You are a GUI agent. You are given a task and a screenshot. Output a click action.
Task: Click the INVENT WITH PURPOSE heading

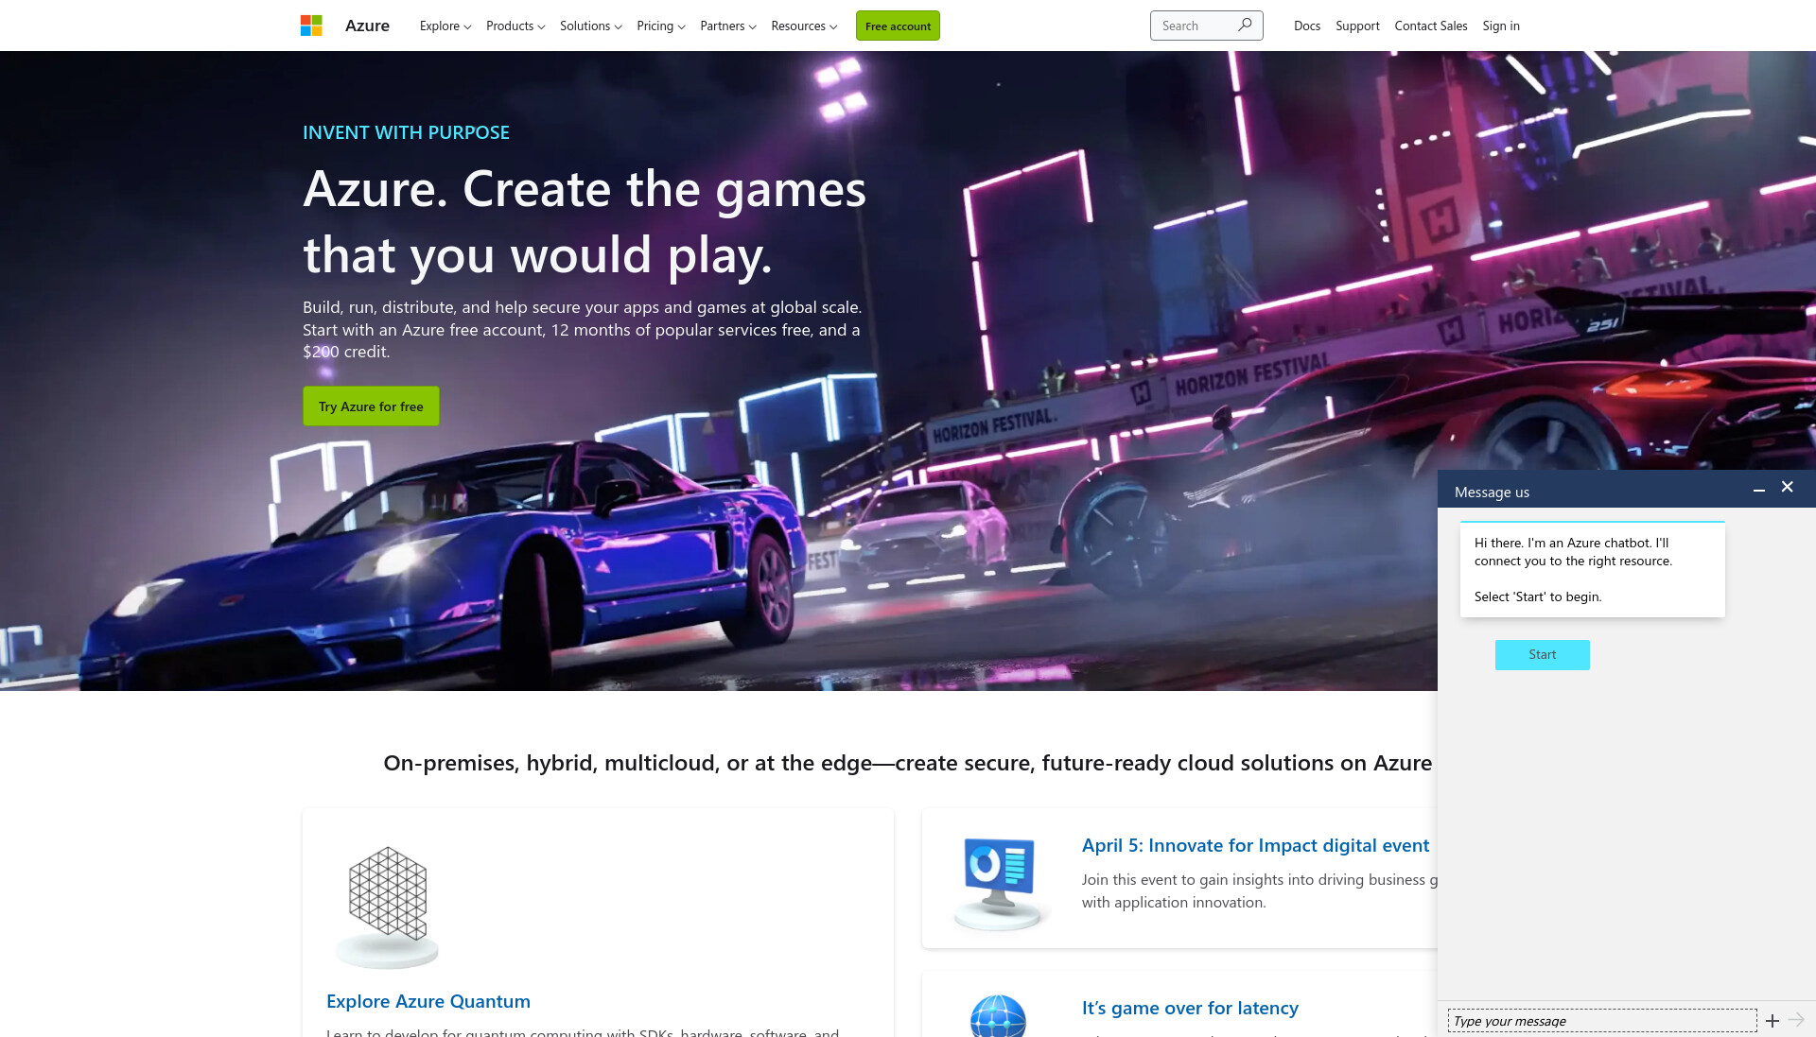coord(406,132)
